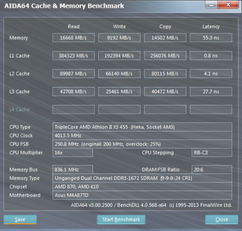242x231 pixels.
Task: Select L1 Cache write 192394 MB/s
Action: click(x=120, y=56)
